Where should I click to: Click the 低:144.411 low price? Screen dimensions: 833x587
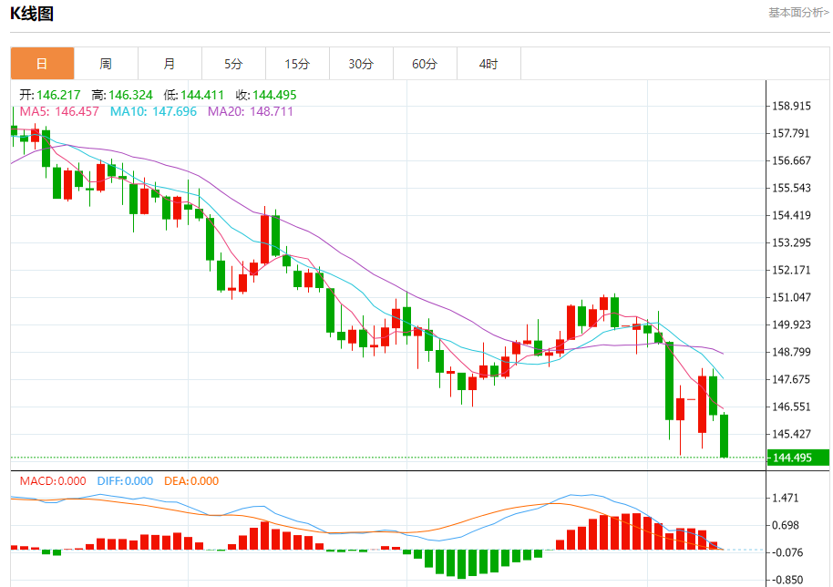[194, 95]
